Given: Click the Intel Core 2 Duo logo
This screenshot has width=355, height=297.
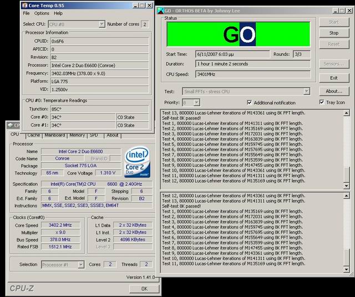Looking at the screenshot, I should (137, 162).
